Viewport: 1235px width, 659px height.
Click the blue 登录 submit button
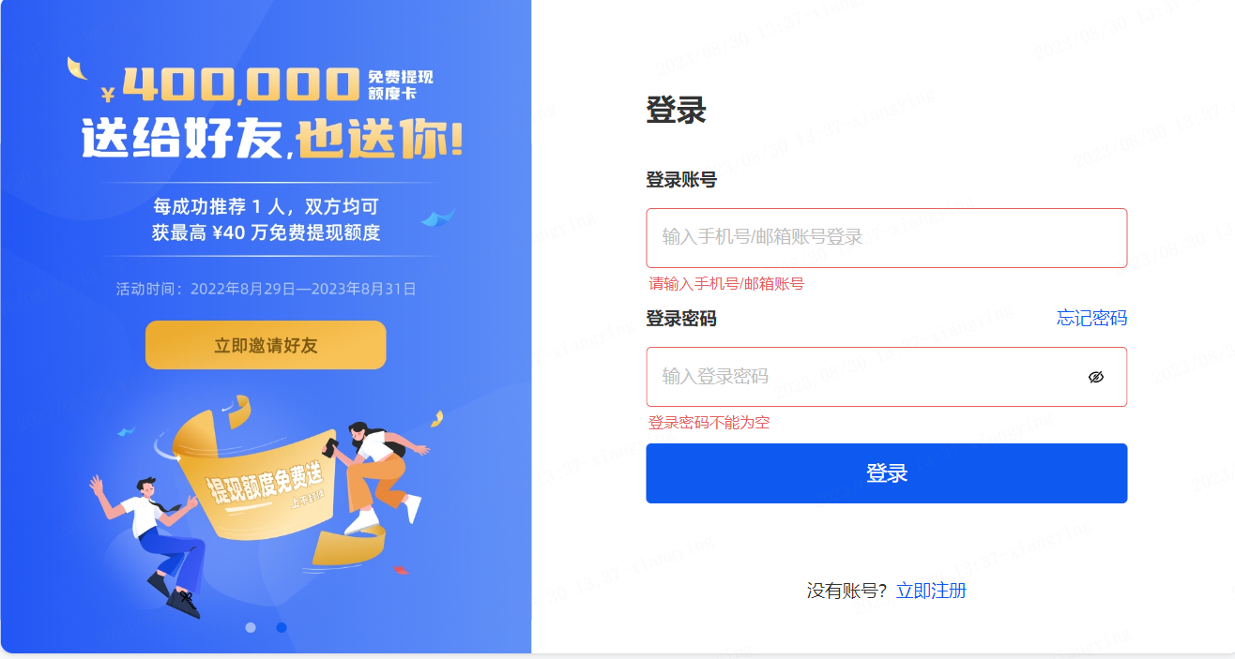coord(886,473)
